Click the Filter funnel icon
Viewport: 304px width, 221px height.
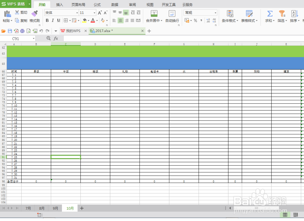pyautogui.click(x=282, y=14)
